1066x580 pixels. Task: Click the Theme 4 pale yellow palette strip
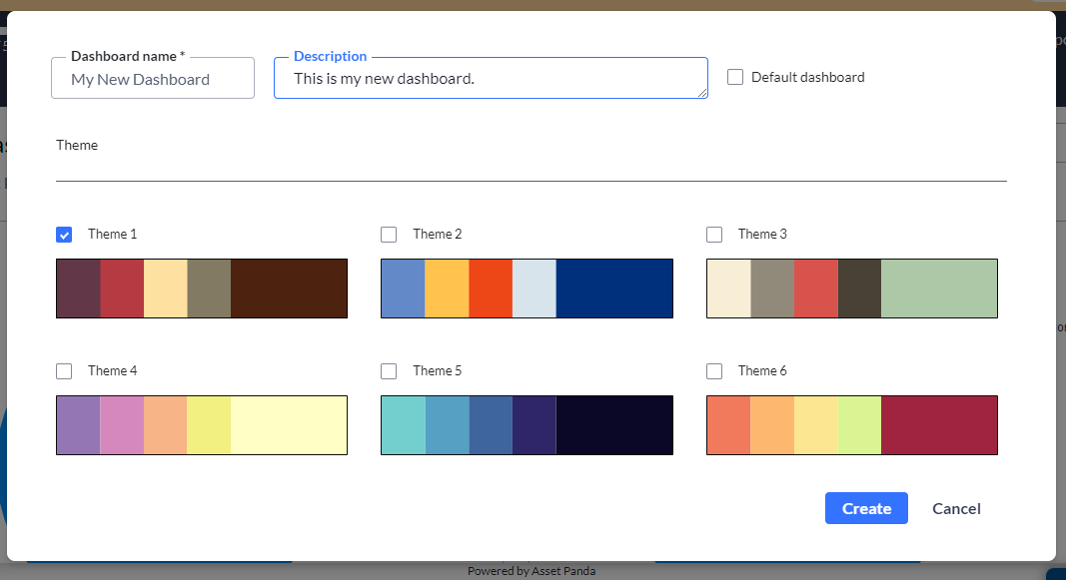289,425
